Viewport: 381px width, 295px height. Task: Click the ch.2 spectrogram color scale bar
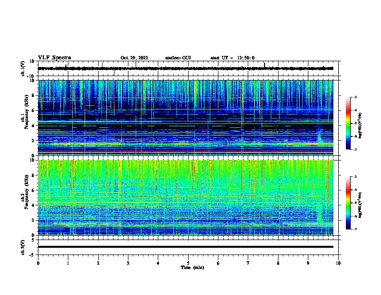(348, 203)
